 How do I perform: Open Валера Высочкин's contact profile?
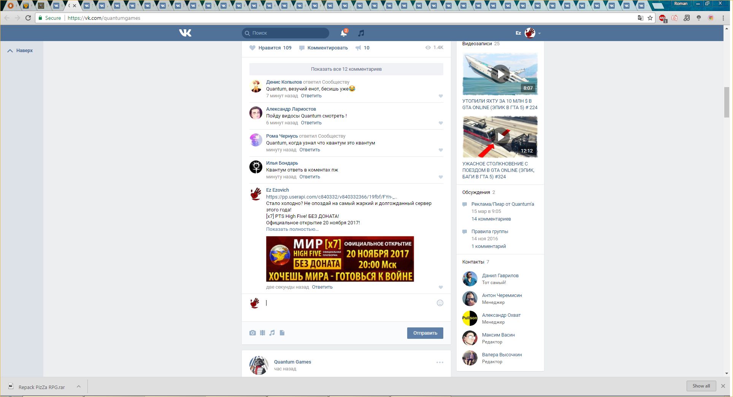pos(502,355)
